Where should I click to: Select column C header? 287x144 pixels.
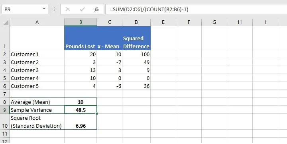pos(110,22)
